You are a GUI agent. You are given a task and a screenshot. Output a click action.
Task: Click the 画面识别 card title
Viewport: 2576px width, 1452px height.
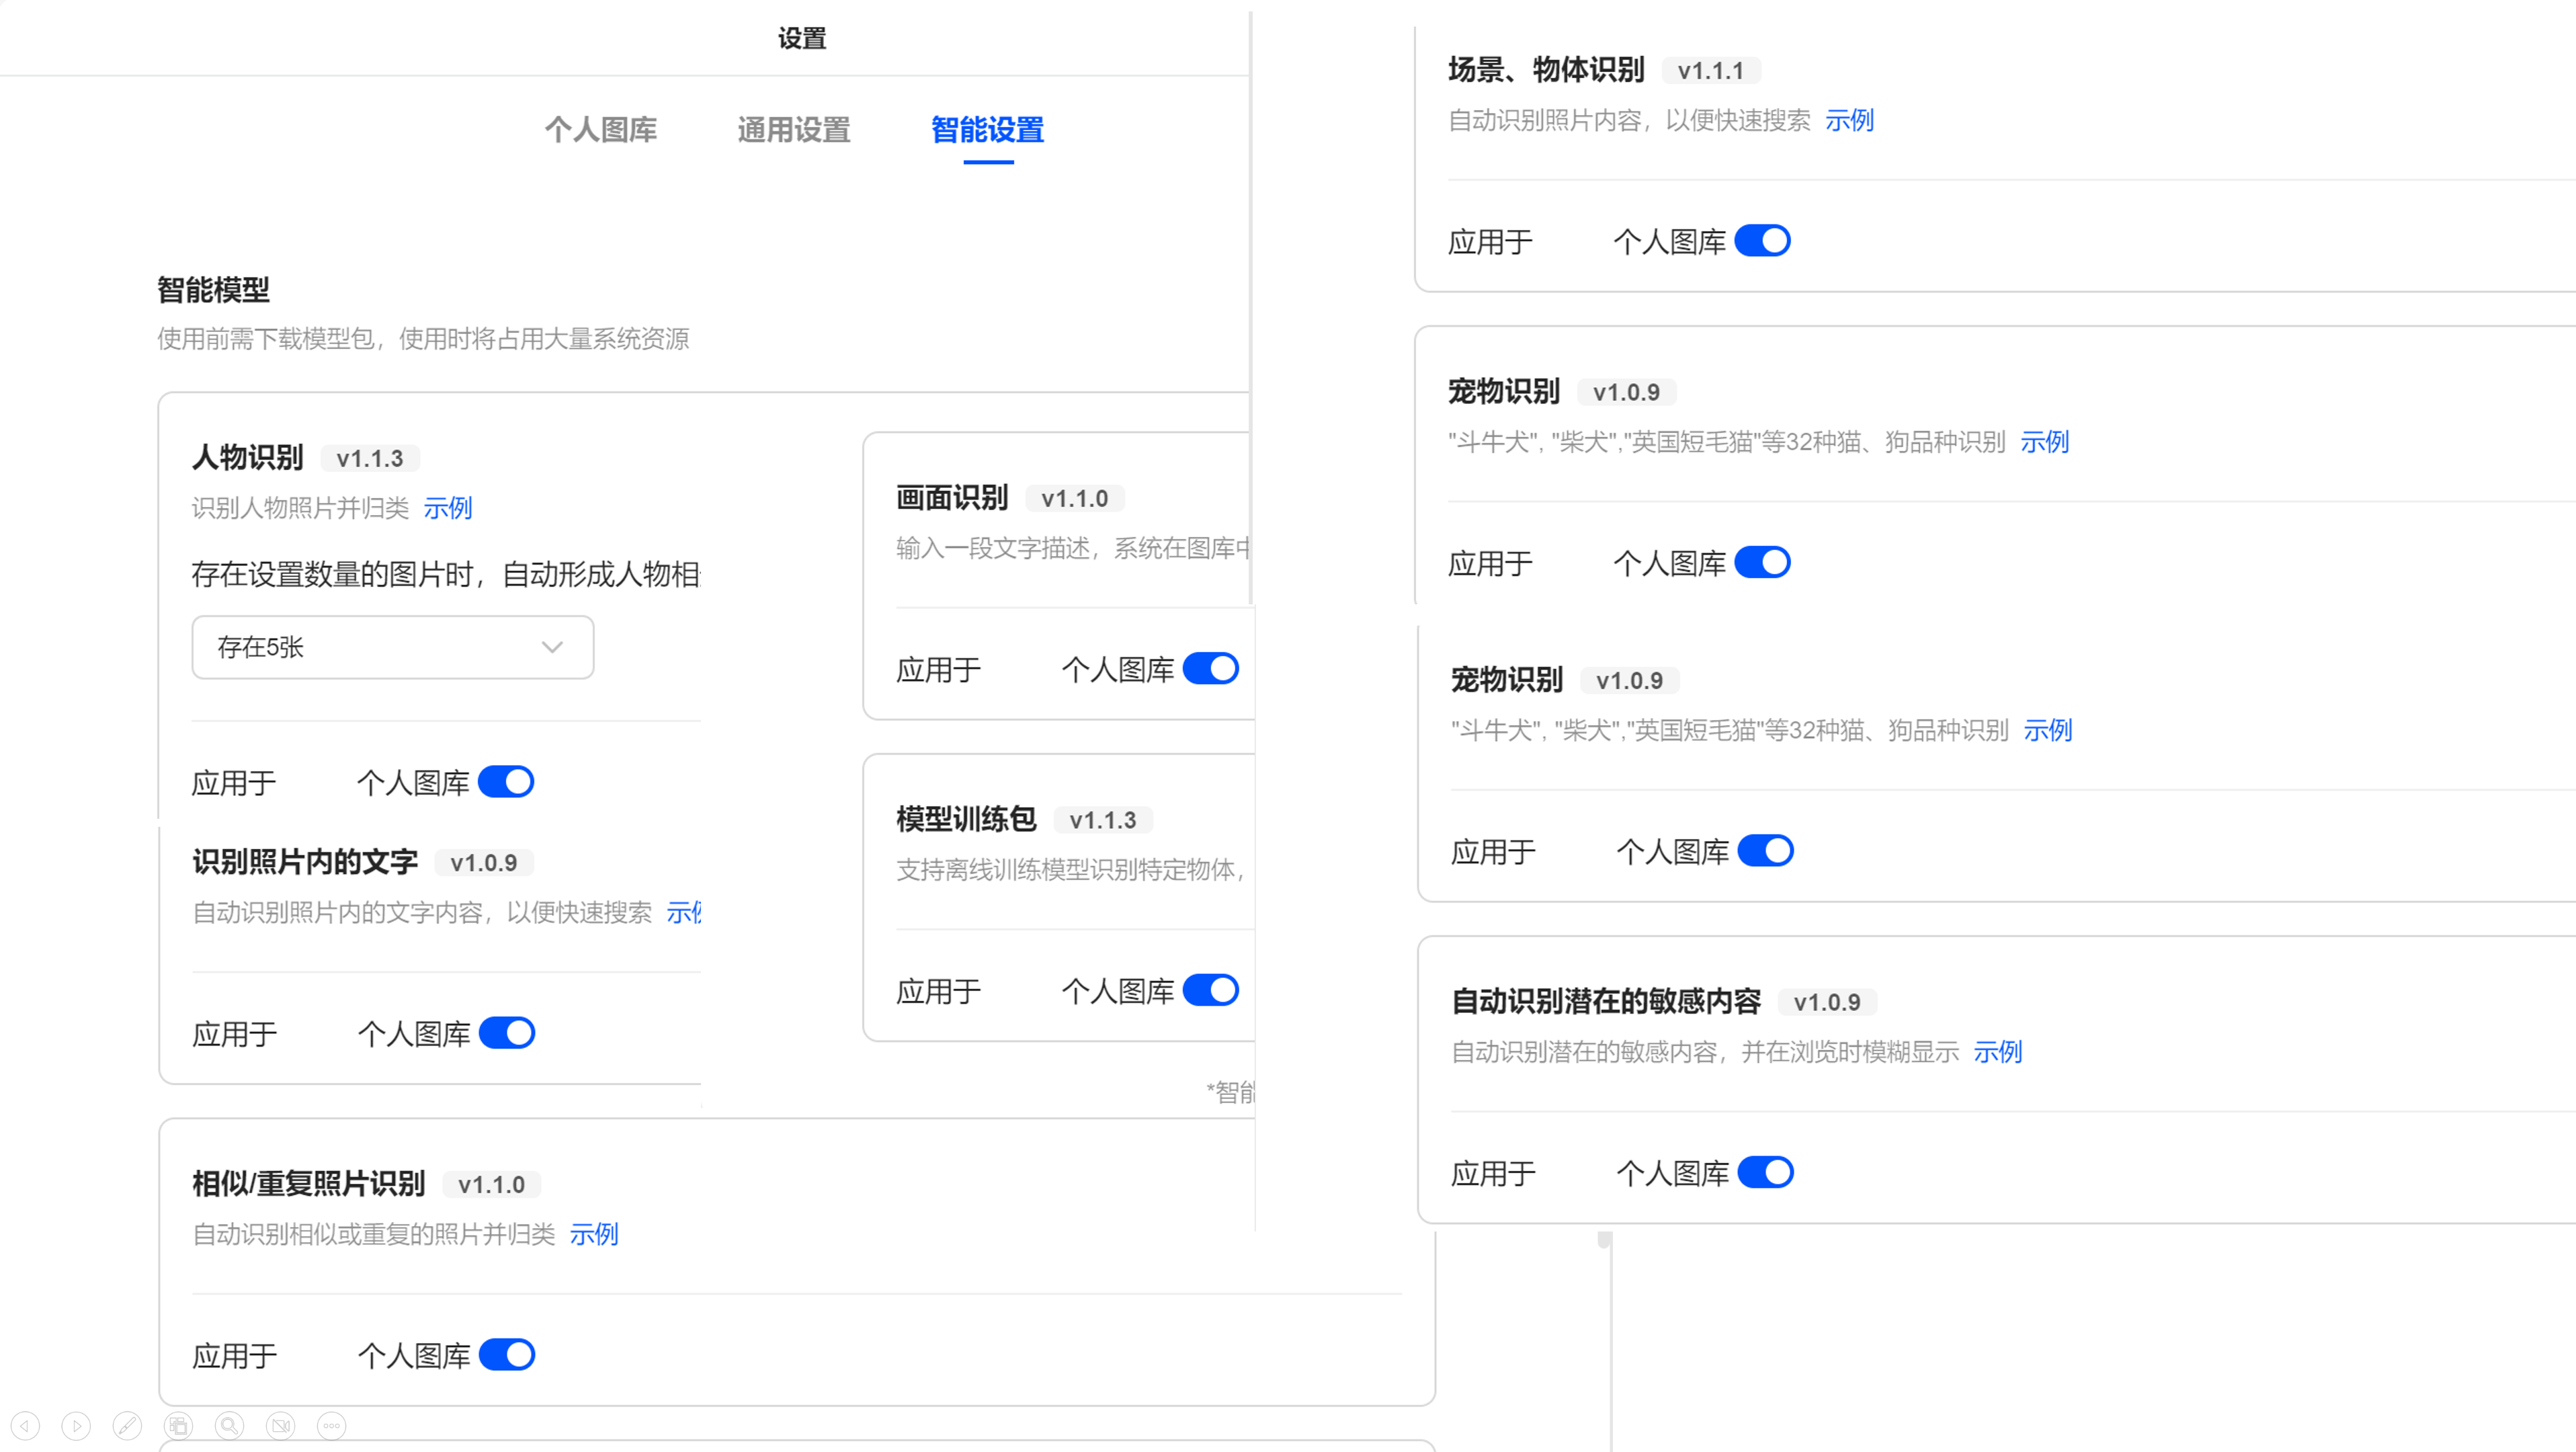[952, 497]
